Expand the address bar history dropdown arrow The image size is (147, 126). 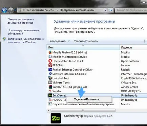tap(105, 10)
